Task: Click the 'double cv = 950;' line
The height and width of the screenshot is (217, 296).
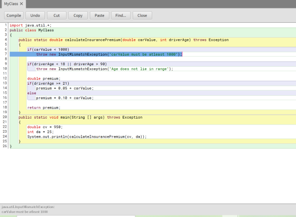Action: (45, 127)
